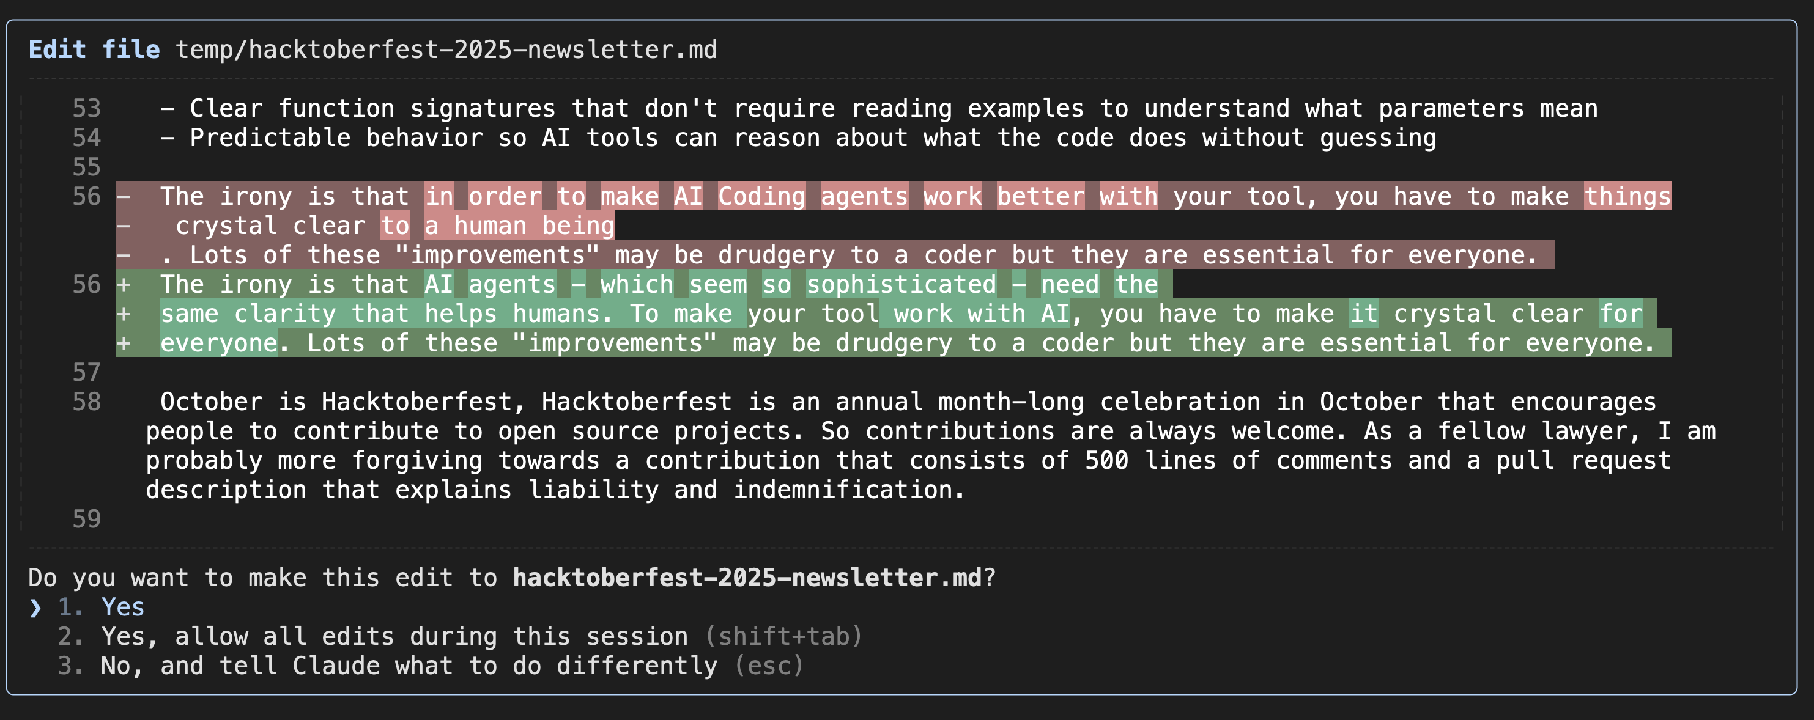Click the 'Edit file' header label
Image resolution: width=1814 pixels, height=720 pixels.
(94, 50)
